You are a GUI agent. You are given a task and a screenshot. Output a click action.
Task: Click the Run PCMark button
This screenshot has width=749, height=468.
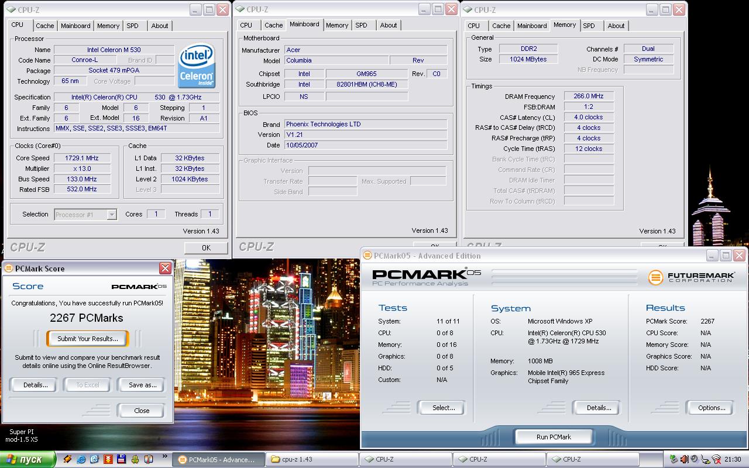point(554,437)
